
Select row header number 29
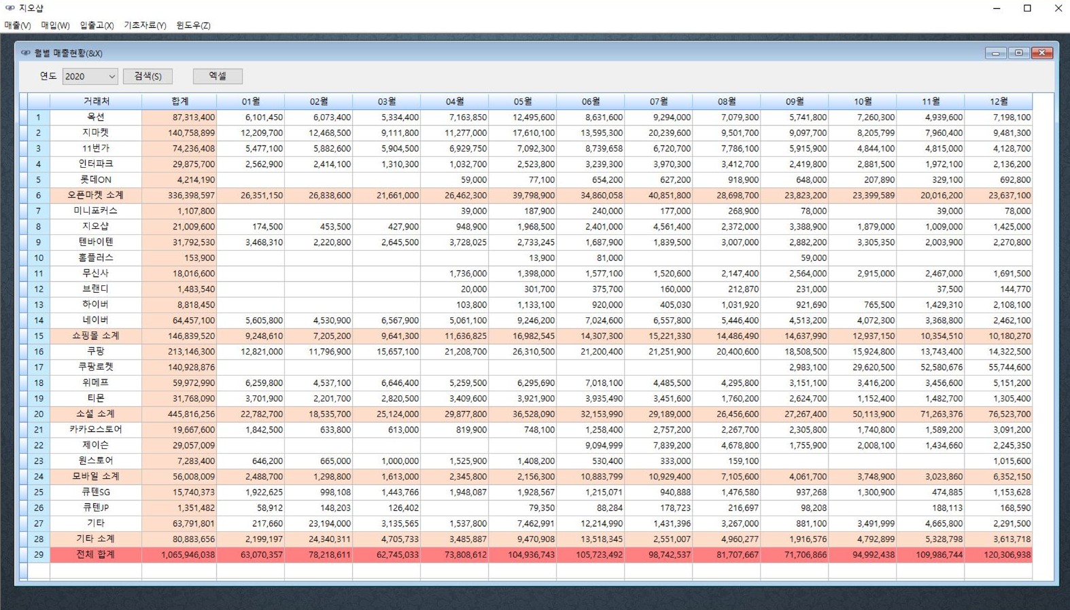tap(39, 554)
